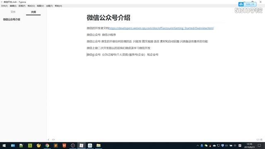
Task: Open the 视图(V) menu
Action: 40,6
